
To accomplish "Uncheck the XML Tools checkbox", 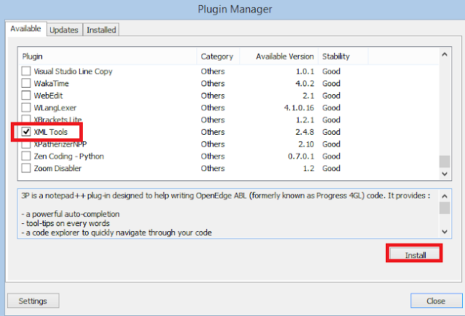I will (27, 132).
